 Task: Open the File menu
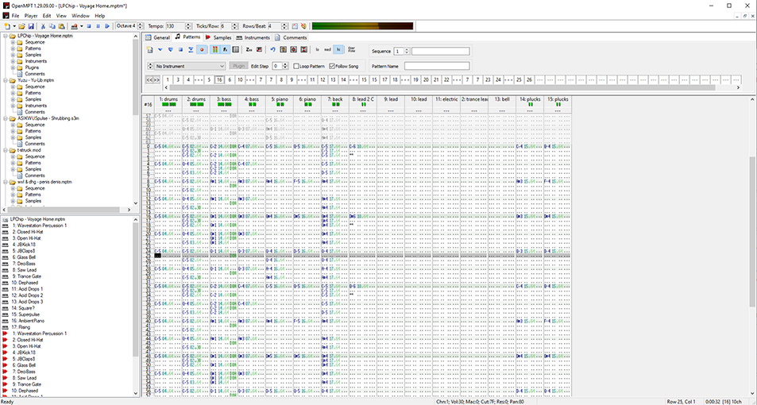pos(15,16)
